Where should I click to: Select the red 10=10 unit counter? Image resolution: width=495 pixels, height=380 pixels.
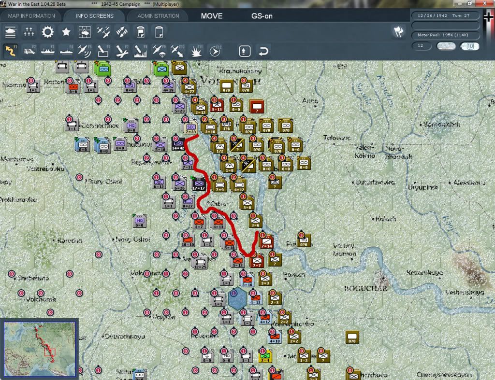click(188, 240)
